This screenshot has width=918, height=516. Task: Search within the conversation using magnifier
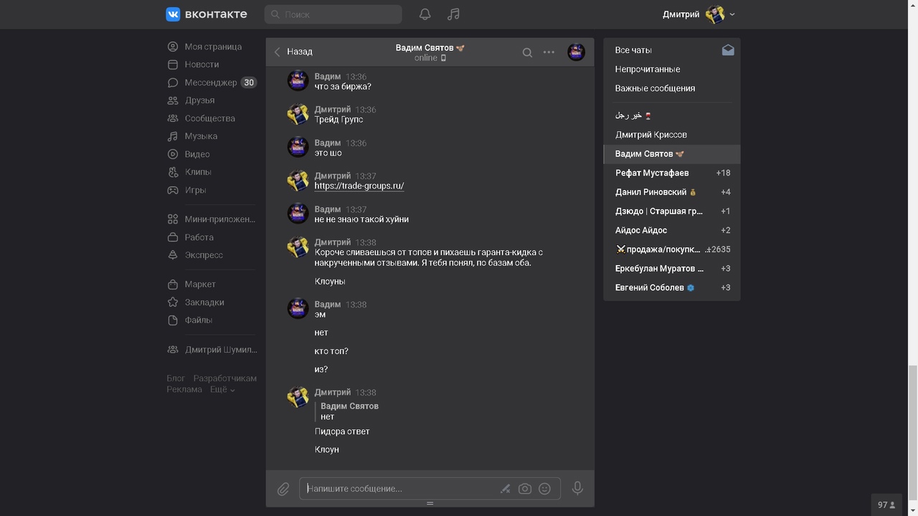[527, 52]
